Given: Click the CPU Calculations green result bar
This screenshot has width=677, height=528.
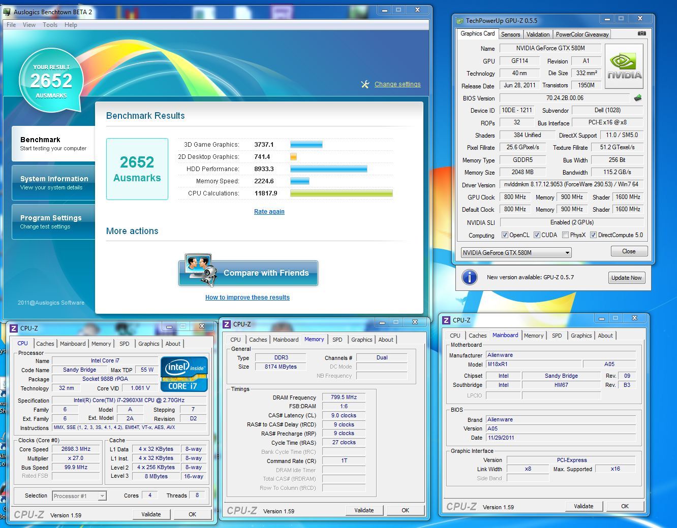Looking at the screenshot, I should tap(341, 193).
